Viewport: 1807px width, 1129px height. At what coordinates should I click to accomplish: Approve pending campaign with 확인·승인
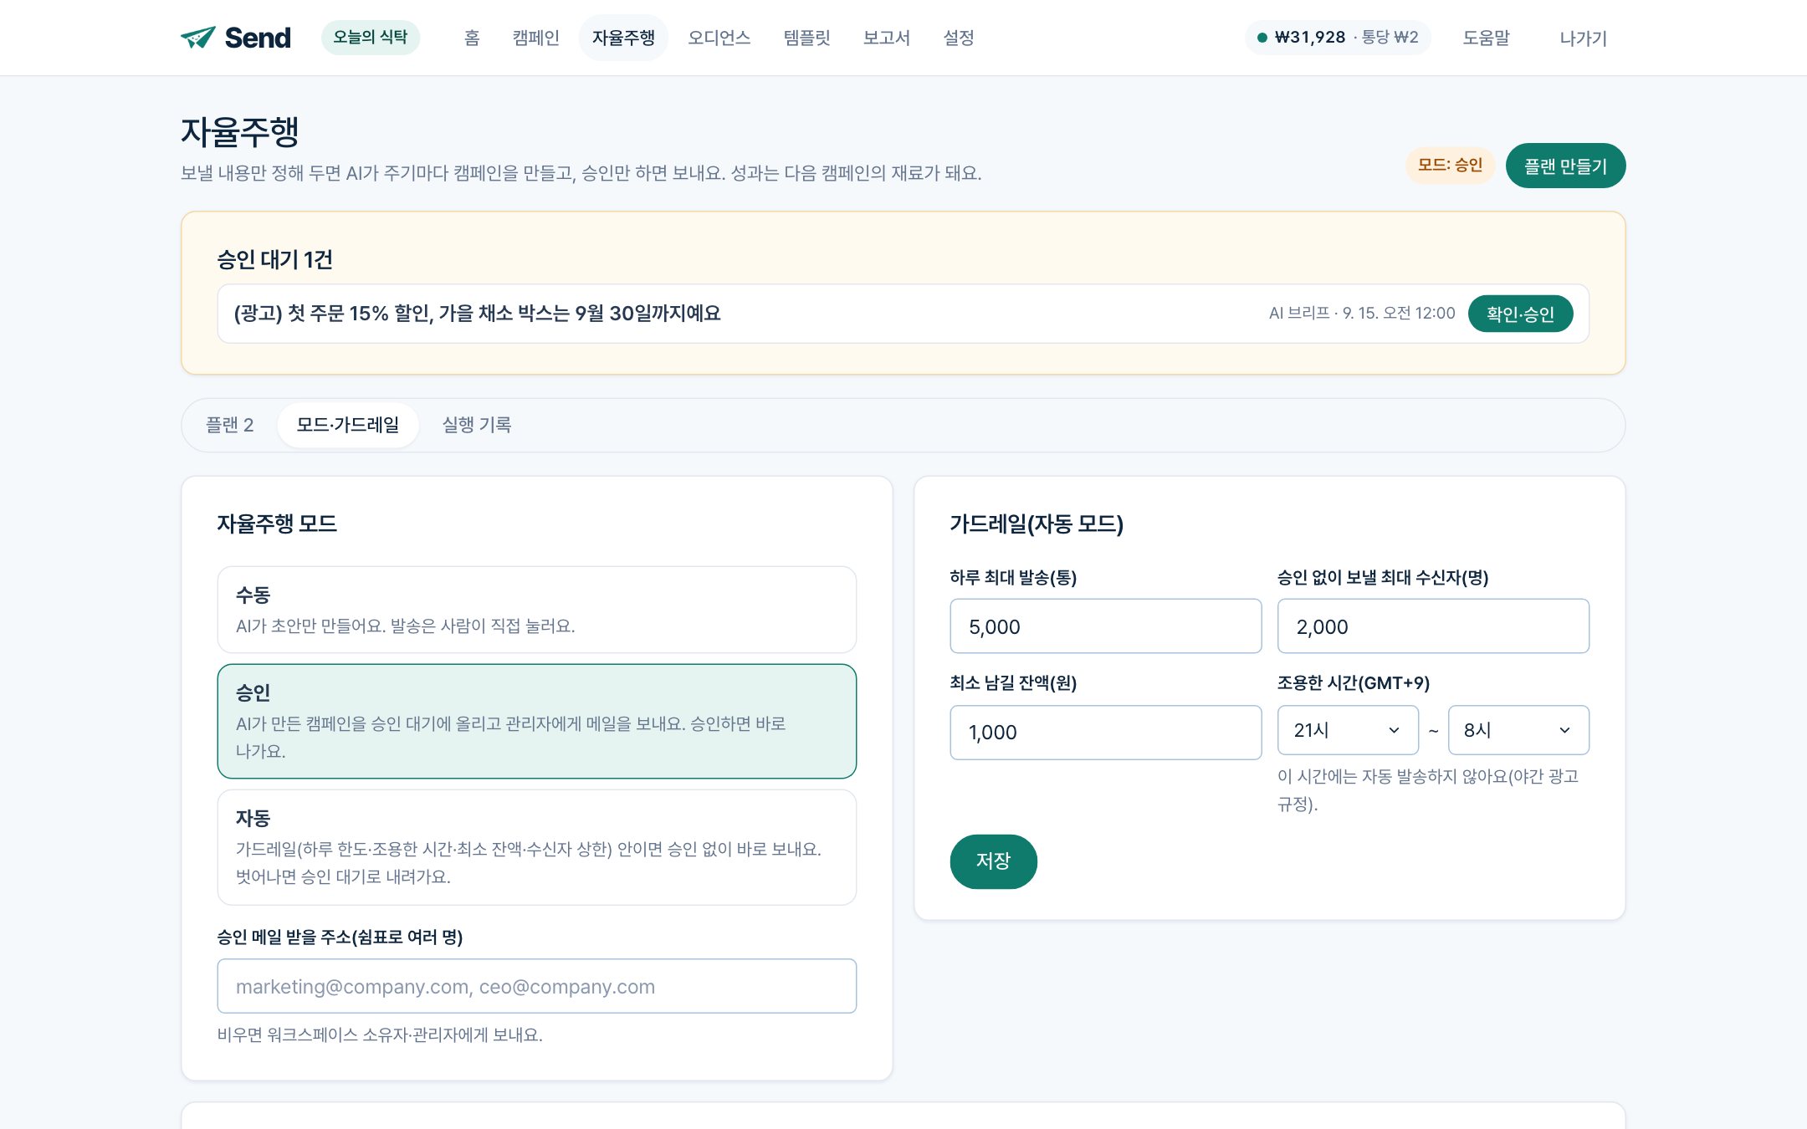(1520, 314)
